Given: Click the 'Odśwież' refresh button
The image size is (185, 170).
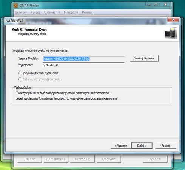Looking at the screenshot, I should click(x=109, y=159).
